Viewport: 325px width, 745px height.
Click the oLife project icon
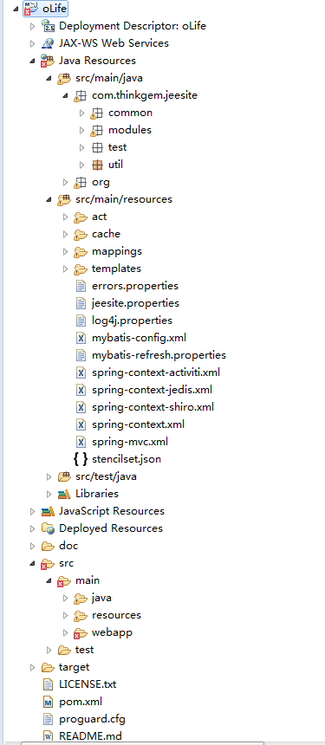tap(31, 9)
